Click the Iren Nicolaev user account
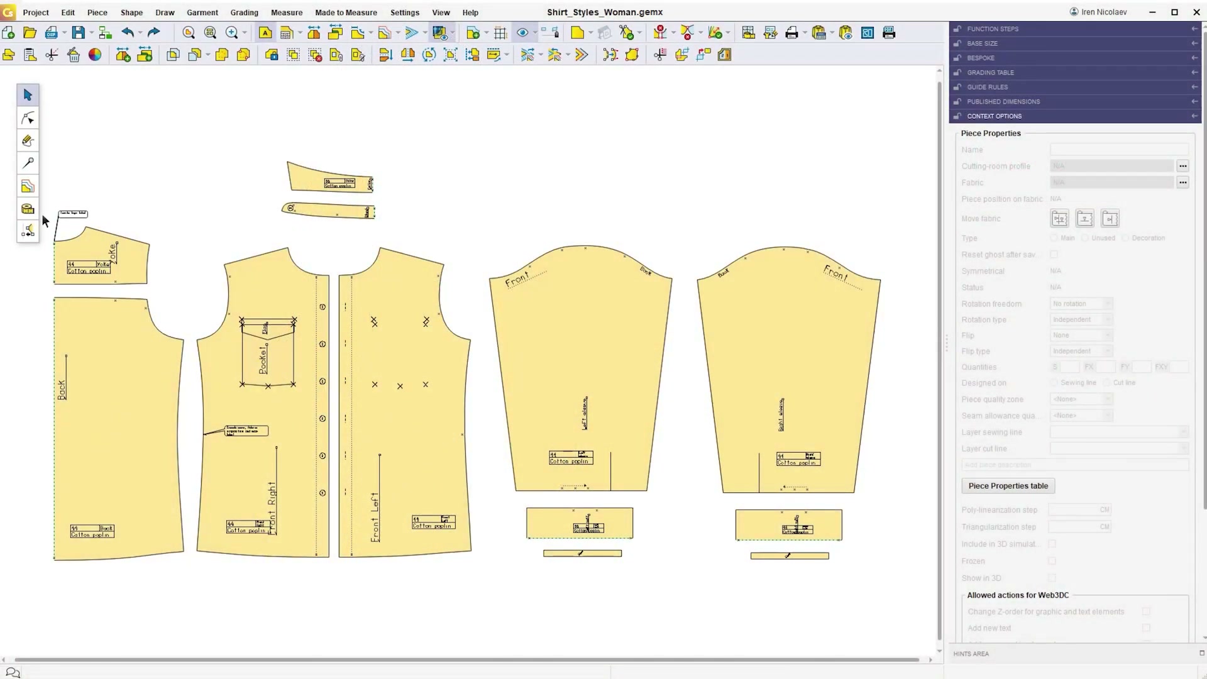Image resolution: width=1207 pixels, height=679 pixels. (1098, 12)
